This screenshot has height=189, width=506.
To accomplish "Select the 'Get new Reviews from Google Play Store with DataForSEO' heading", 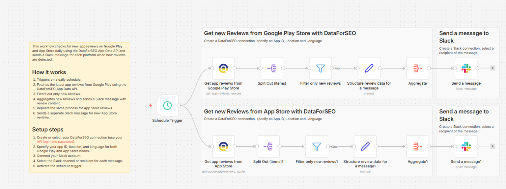I will point(280,33).
